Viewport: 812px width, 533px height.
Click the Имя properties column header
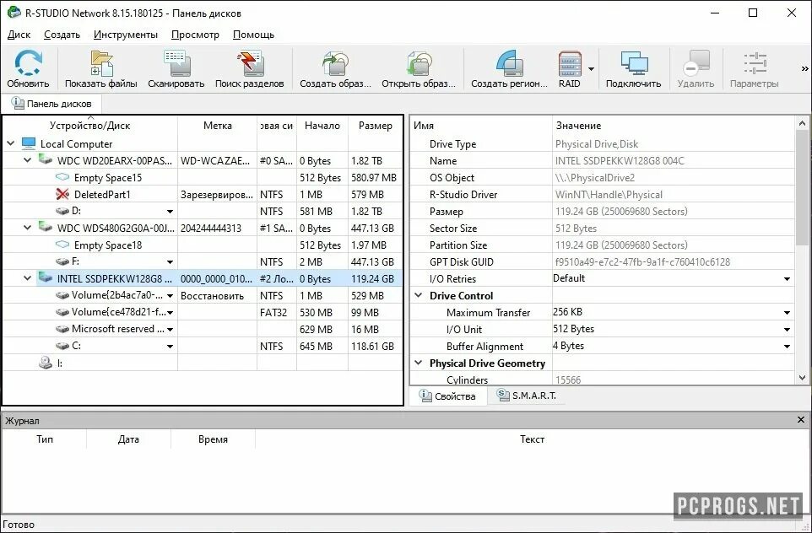click(481, 125)
